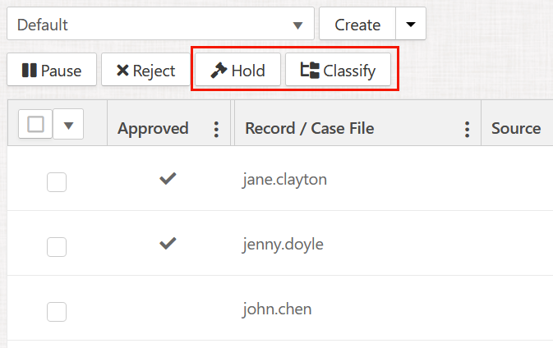Click approved checkmark for jane.clayton
Image resolution: width=553 pixels, height=348 pixels.
pos(168,179)
